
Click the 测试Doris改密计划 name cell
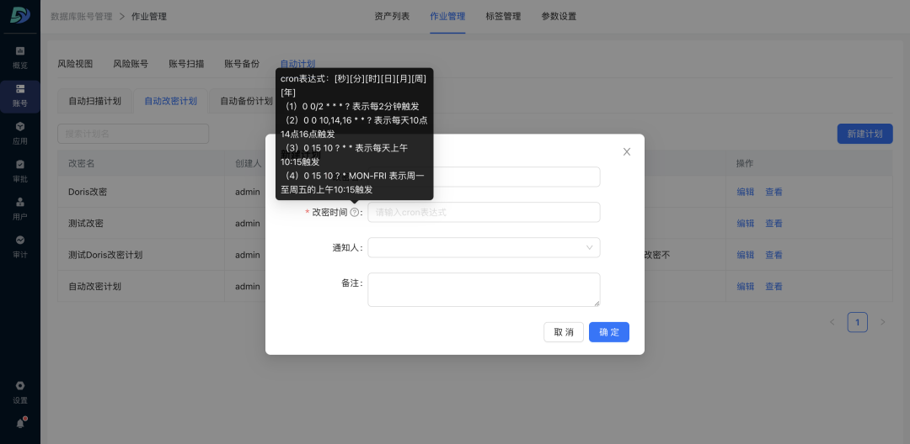(141, 254)
